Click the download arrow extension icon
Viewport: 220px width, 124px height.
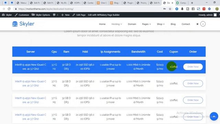182,9
